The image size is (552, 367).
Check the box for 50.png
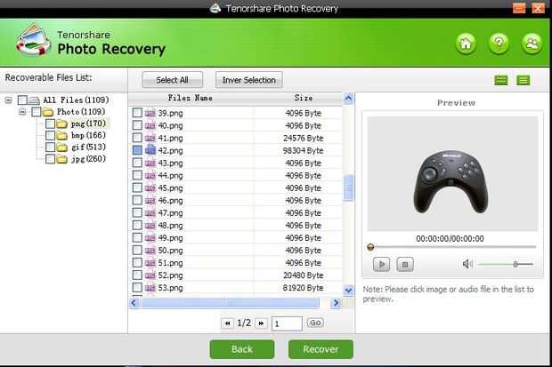137,251
